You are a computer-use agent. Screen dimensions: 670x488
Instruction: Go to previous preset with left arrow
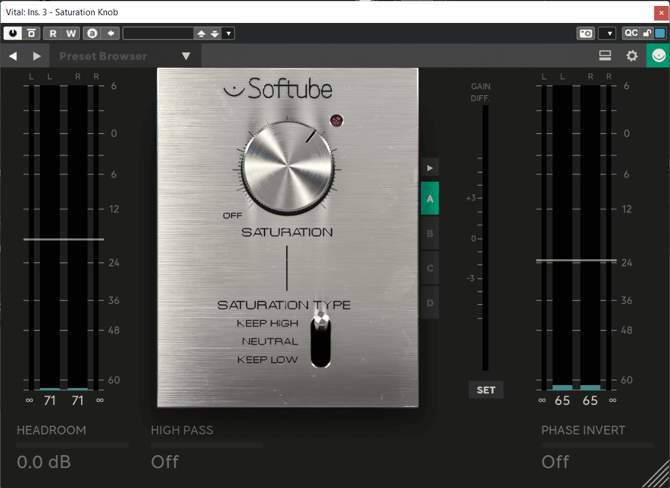point(13,56)
